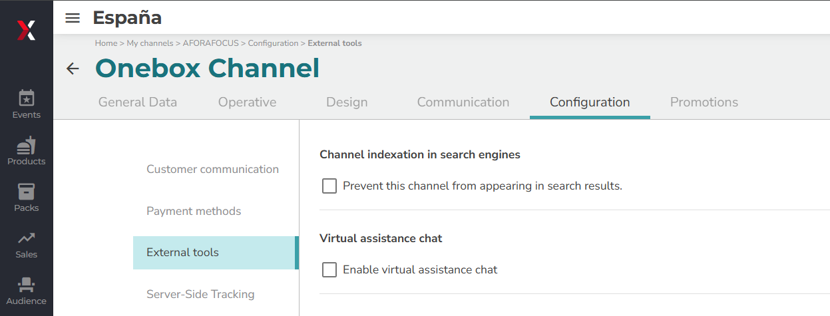Go to Home breadcrumb link
The height and width of the screenshot is (316, 830).
click(x=106, y=43)
